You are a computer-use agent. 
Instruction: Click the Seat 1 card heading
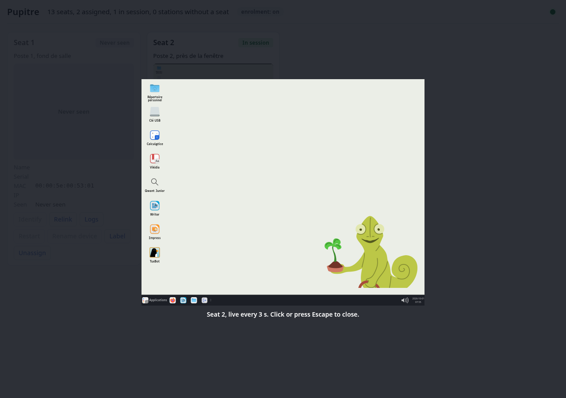click(24, 42)
